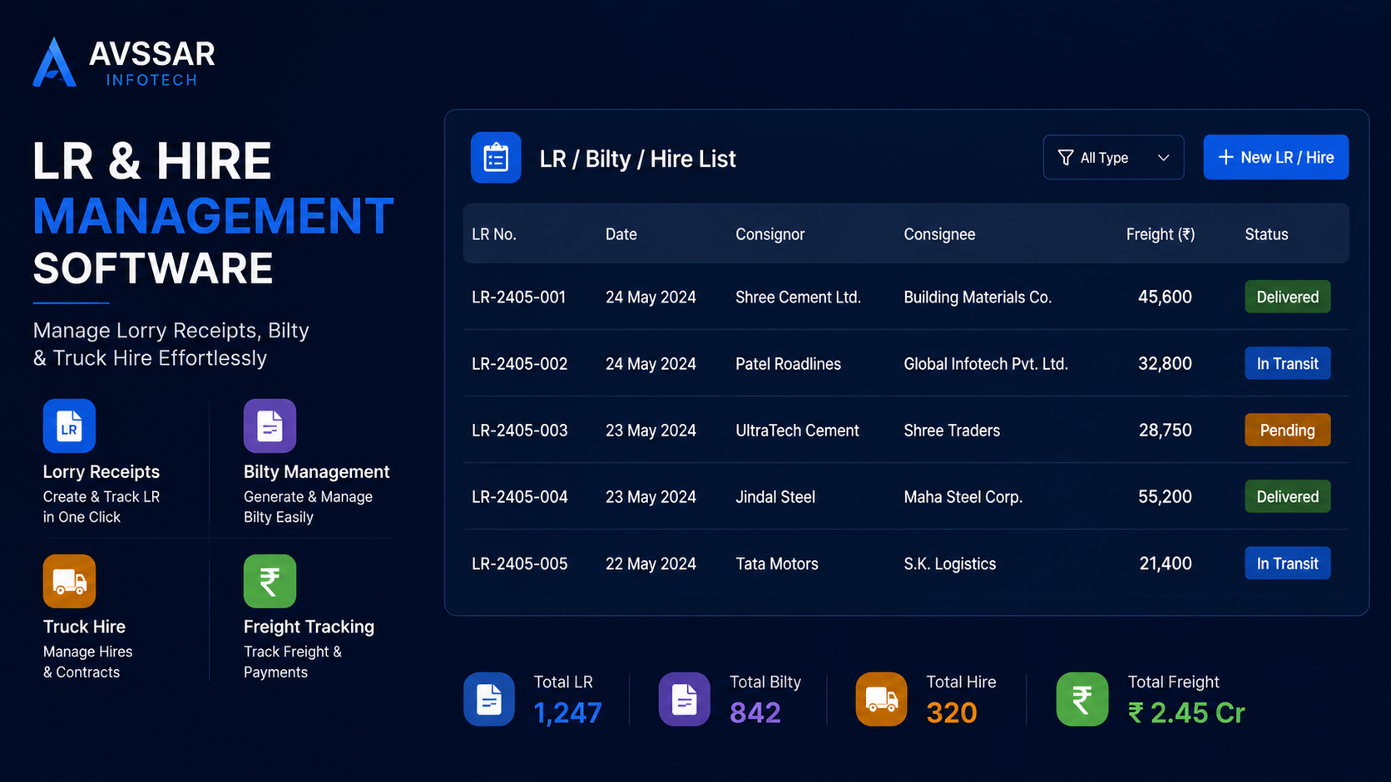Open record LR-2405-004
Viewport: 1391px width, 782px height.
pyautogui.click(x=519, y=496)
